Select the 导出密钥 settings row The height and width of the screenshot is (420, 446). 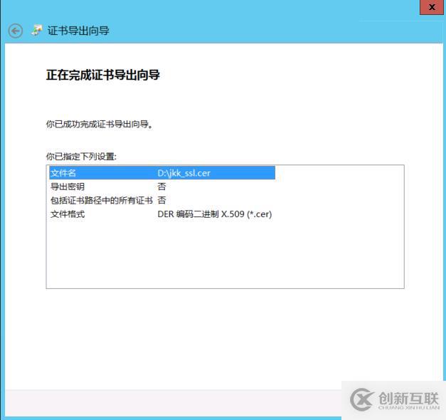click(x=162, y=187)
